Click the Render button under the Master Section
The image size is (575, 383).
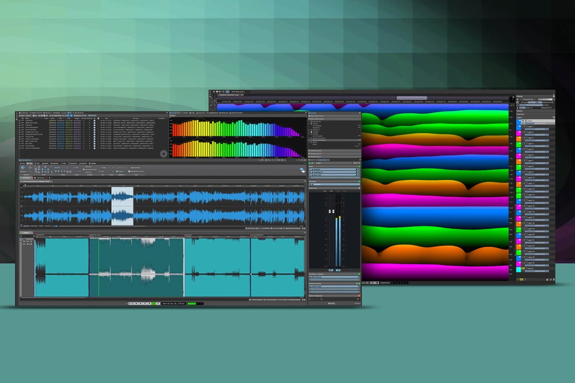[333, 304]
